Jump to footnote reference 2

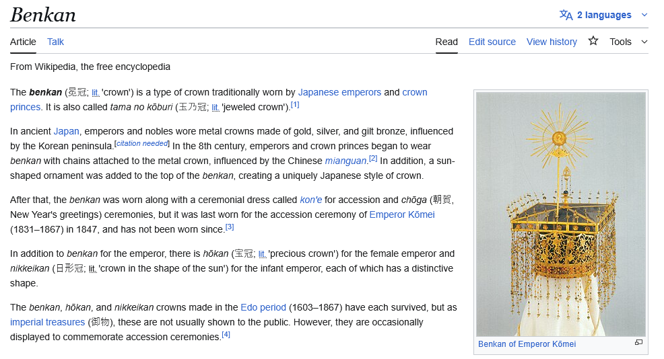(x=372, y=158)
